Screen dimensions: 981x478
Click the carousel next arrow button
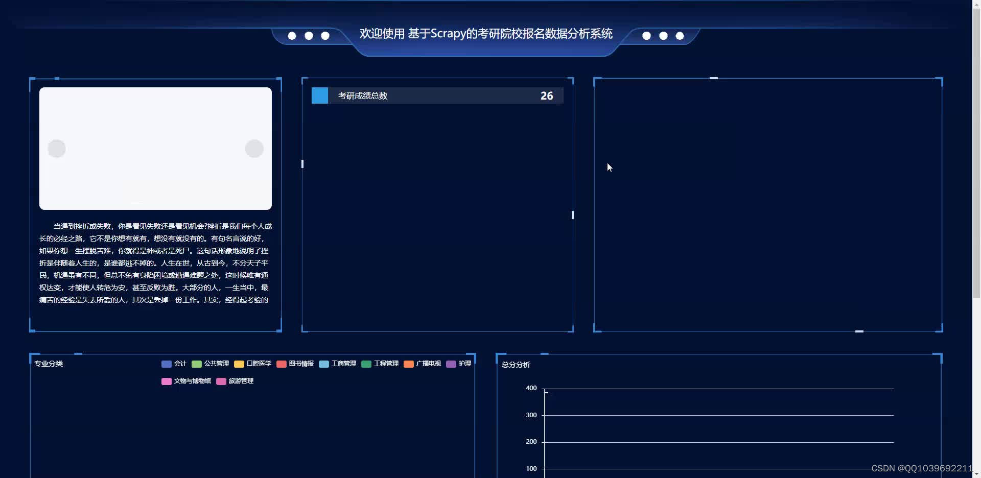point(254,149)
